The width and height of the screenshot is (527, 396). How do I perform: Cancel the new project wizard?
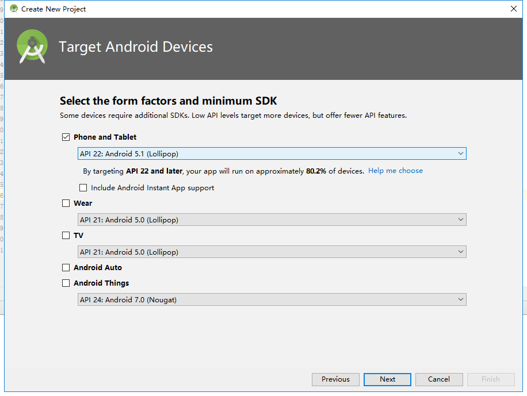[439, 379]
